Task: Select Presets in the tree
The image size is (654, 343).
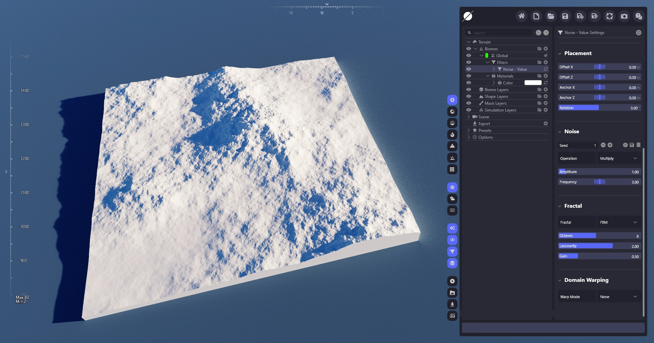Action: 485,131
